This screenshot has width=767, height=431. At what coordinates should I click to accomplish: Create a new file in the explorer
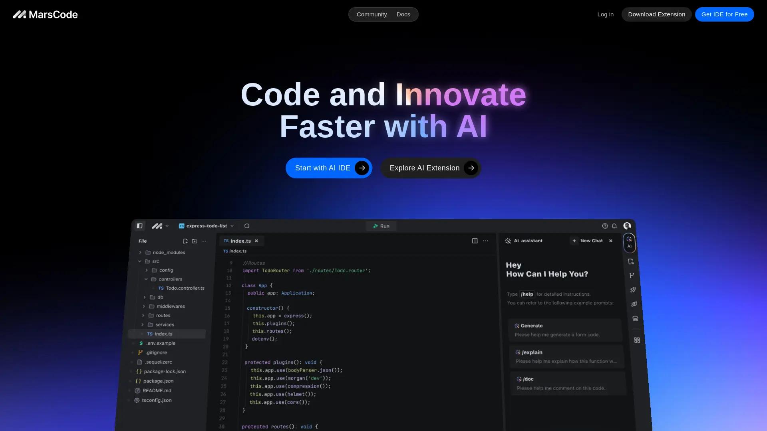185,241
